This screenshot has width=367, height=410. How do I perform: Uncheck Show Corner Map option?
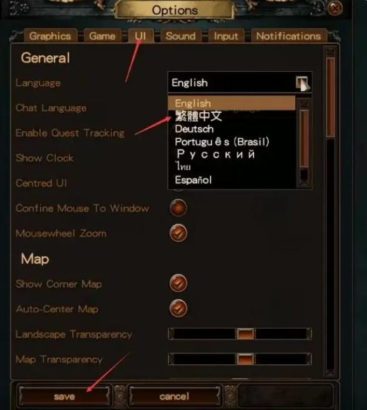[178, 283]
